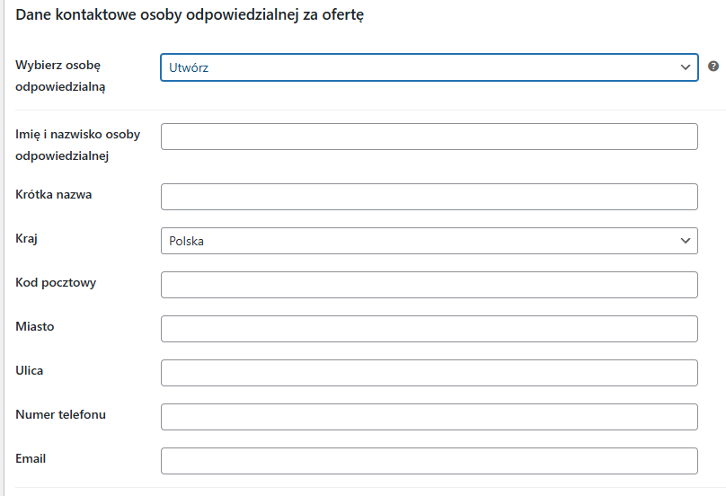Click the 'Email' label text

[x=31, y=458]
